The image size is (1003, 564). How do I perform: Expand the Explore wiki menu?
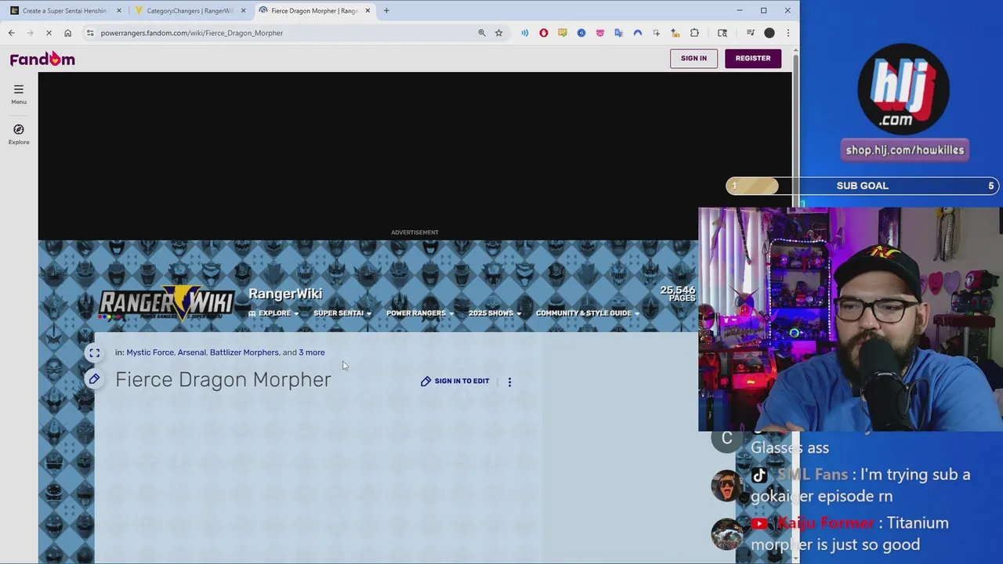[x=273, y=313]
